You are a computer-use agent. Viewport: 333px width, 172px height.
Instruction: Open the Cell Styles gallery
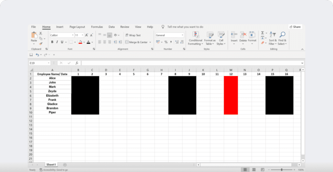221,35
